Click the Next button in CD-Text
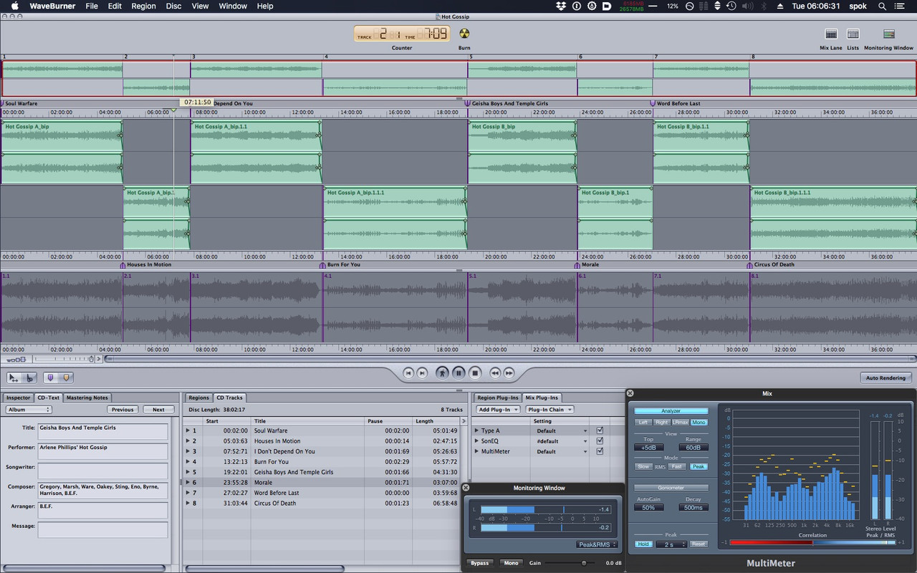The height and width of the screenshot is (573, 917). click(158, 410)
